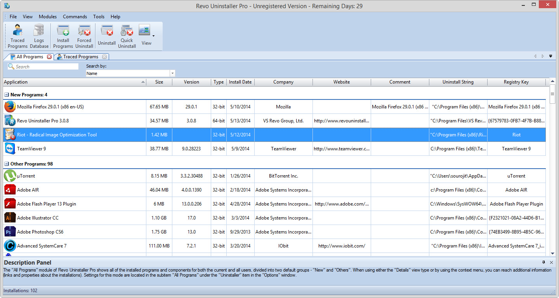Select the Adobe AIR icon
Viewport: 559px width, 298px height.
click(x=10, y=190)
